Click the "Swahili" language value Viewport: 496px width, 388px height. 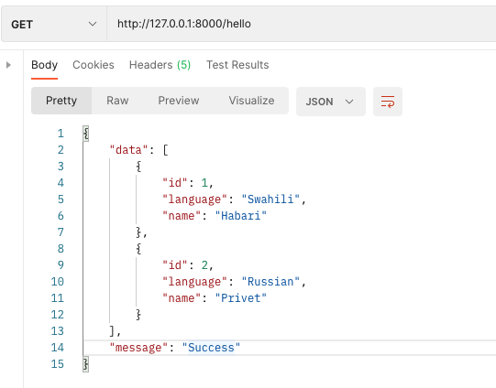(x=270, y=199)
